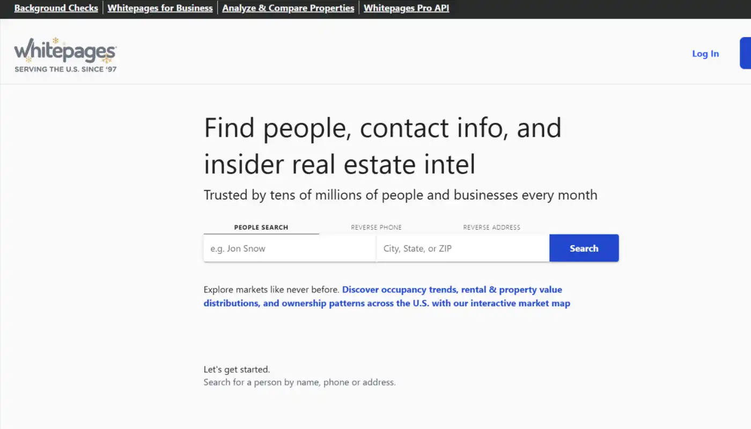
Task: Switch to the Reverse Address tab
Action: coord(491,227)
